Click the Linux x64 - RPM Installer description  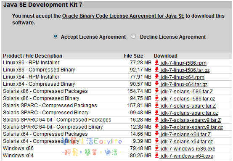31,77
